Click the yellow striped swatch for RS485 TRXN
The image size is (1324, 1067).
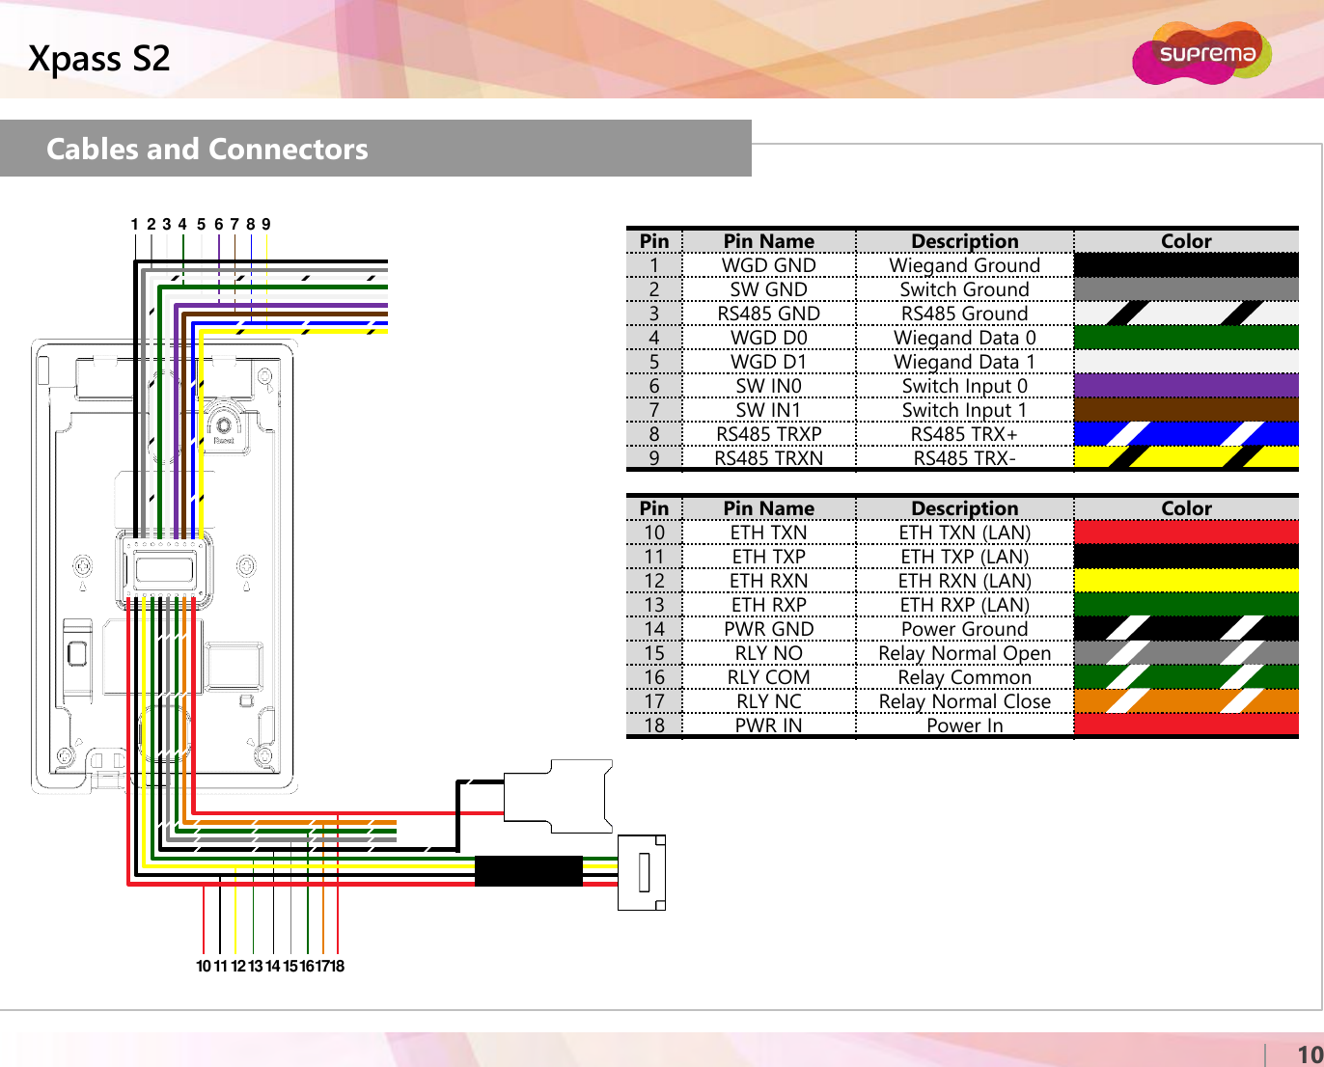click(1186, 457)
